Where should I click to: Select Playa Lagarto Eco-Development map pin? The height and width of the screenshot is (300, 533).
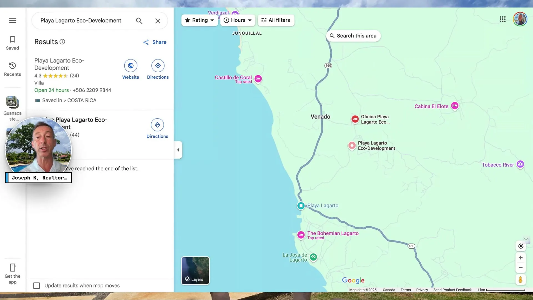[x=352, y=146]
